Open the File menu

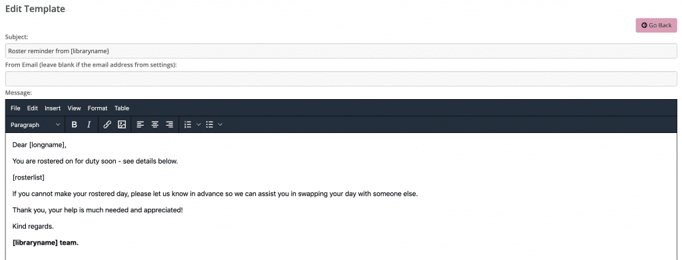coord(15,108)
